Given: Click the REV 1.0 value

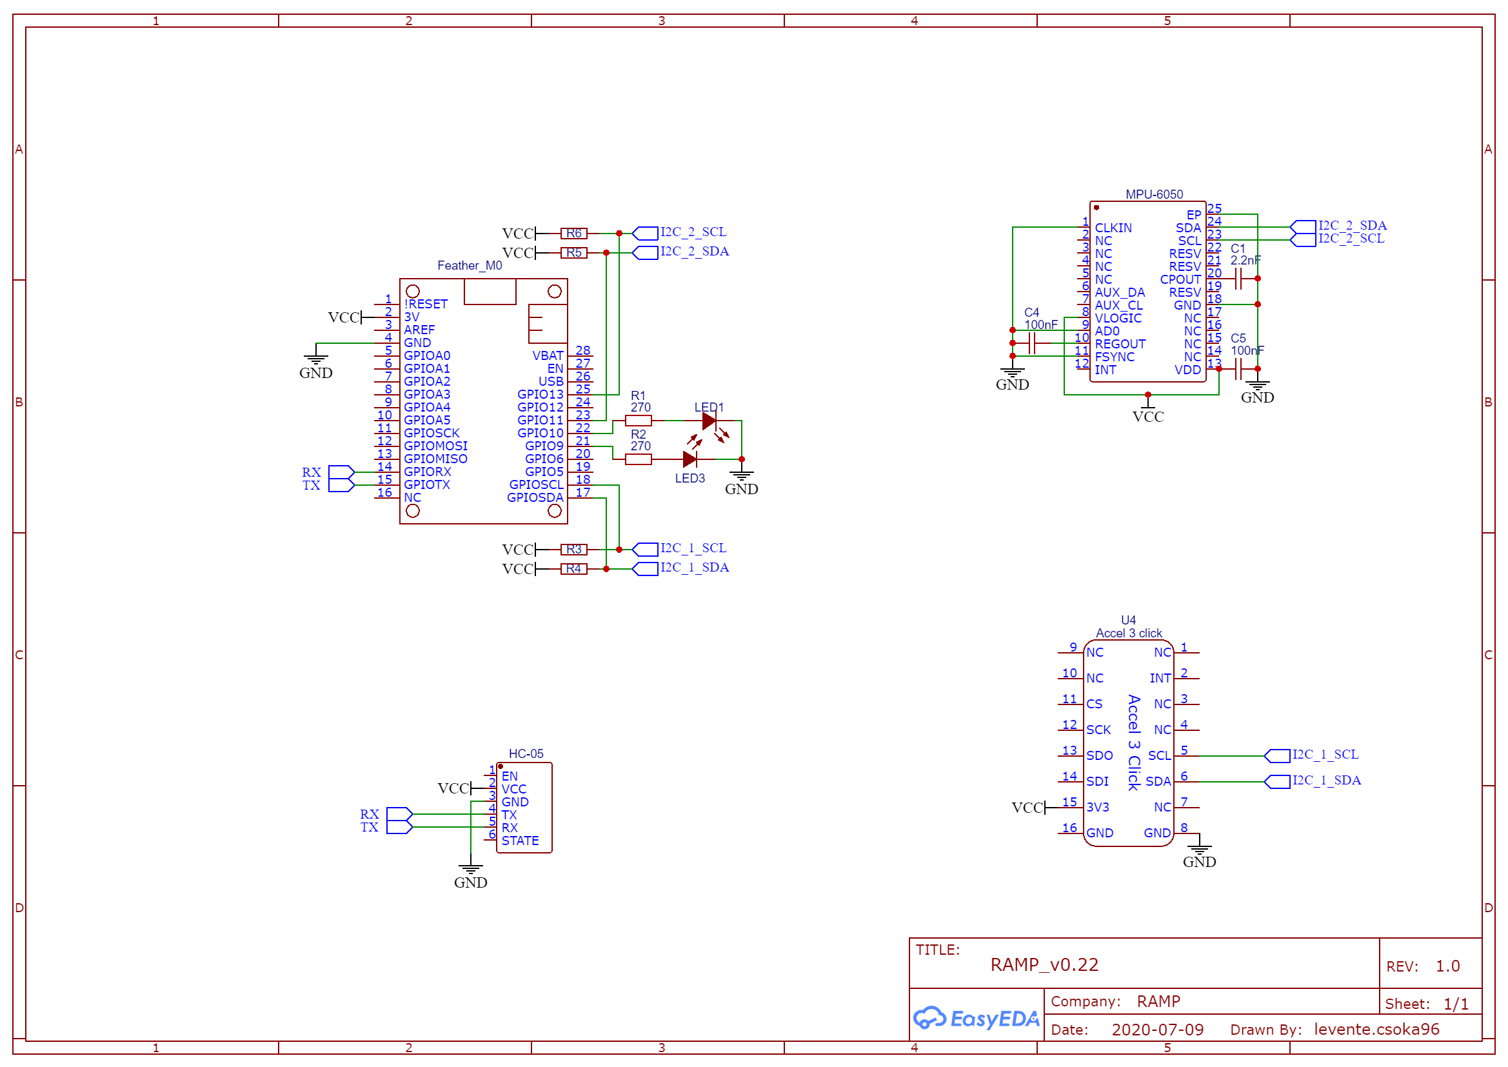Looking at the screenshot, I should [x=1447, y=966].
